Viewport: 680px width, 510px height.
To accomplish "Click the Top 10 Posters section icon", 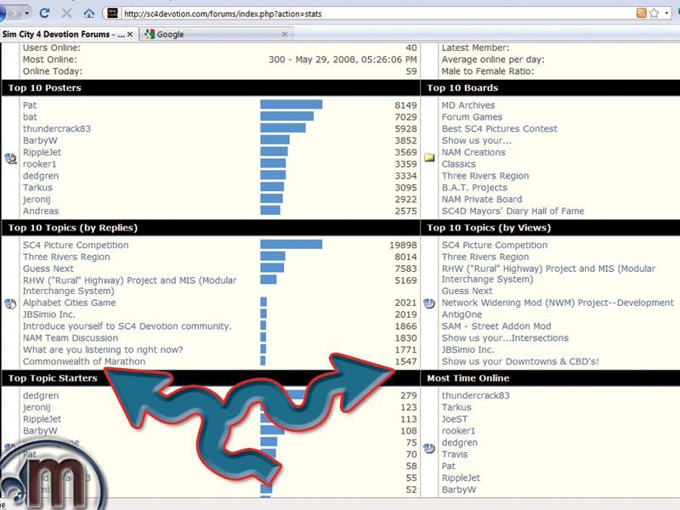I will 10,158.
